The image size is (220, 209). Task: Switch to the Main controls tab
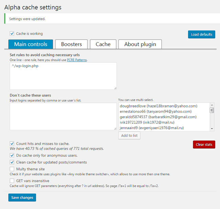[30, 44]
